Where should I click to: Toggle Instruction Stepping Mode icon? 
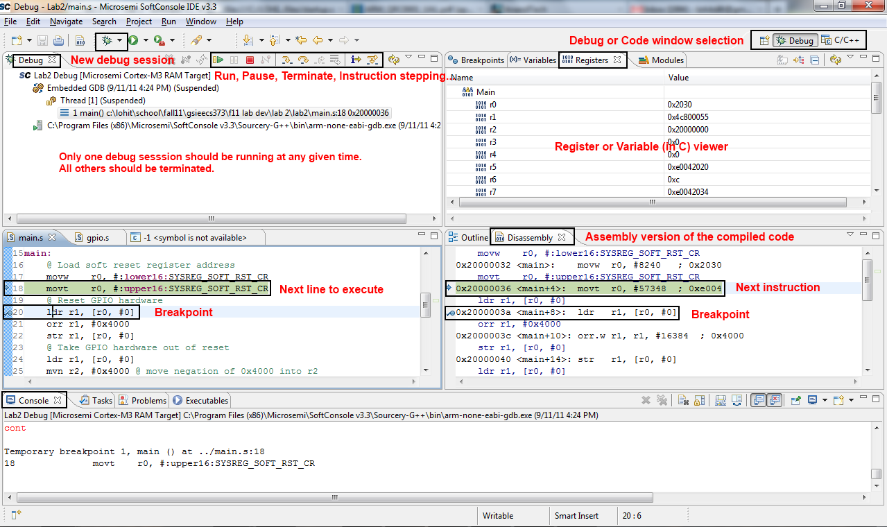click(356, 60)
